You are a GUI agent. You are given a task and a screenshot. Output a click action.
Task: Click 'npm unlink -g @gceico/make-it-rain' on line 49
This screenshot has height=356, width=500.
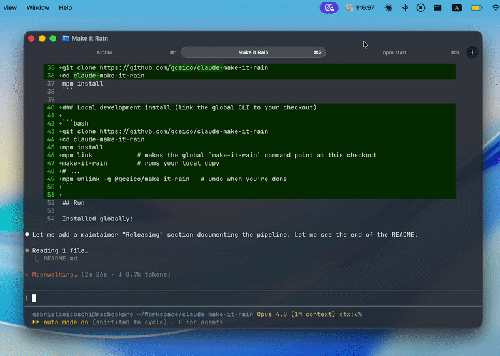(x=126, y=179)
